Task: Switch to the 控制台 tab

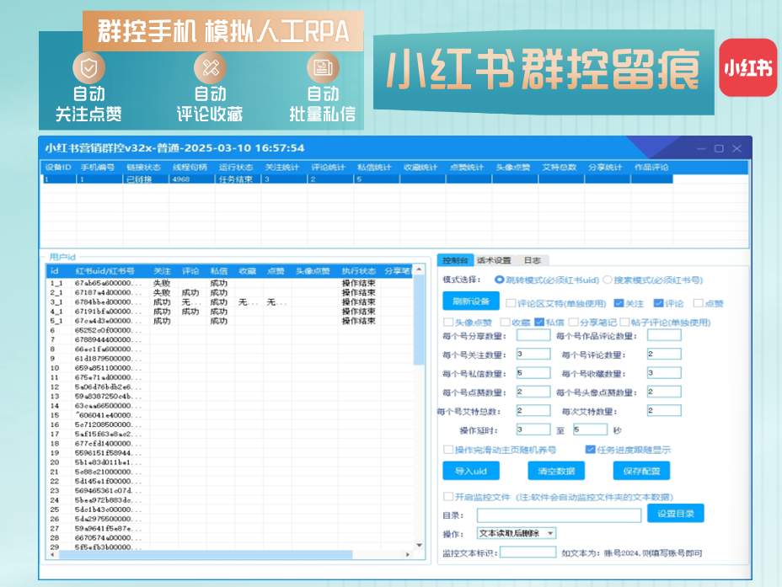Action: click(x=455, y=260)
